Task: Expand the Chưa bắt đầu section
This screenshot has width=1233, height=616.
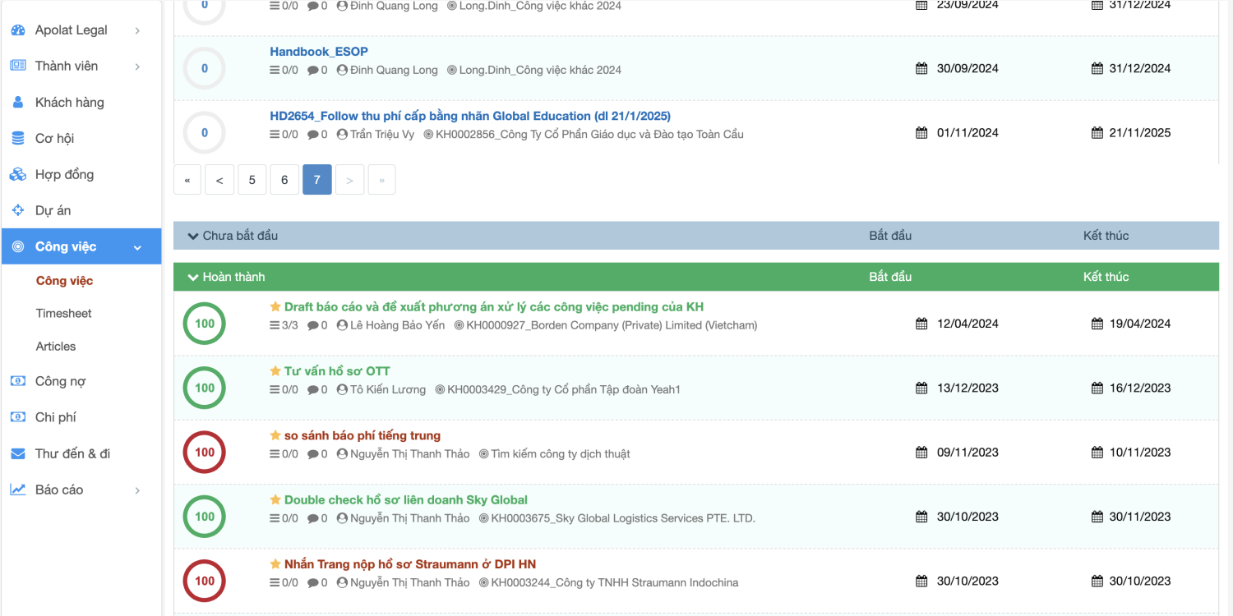Action: click(193, 237)
